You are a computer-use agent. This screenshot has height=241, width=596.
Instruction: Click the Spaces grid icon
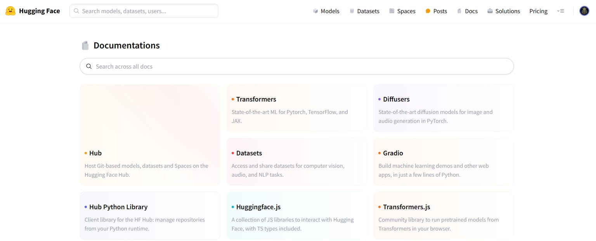(392, 11)
